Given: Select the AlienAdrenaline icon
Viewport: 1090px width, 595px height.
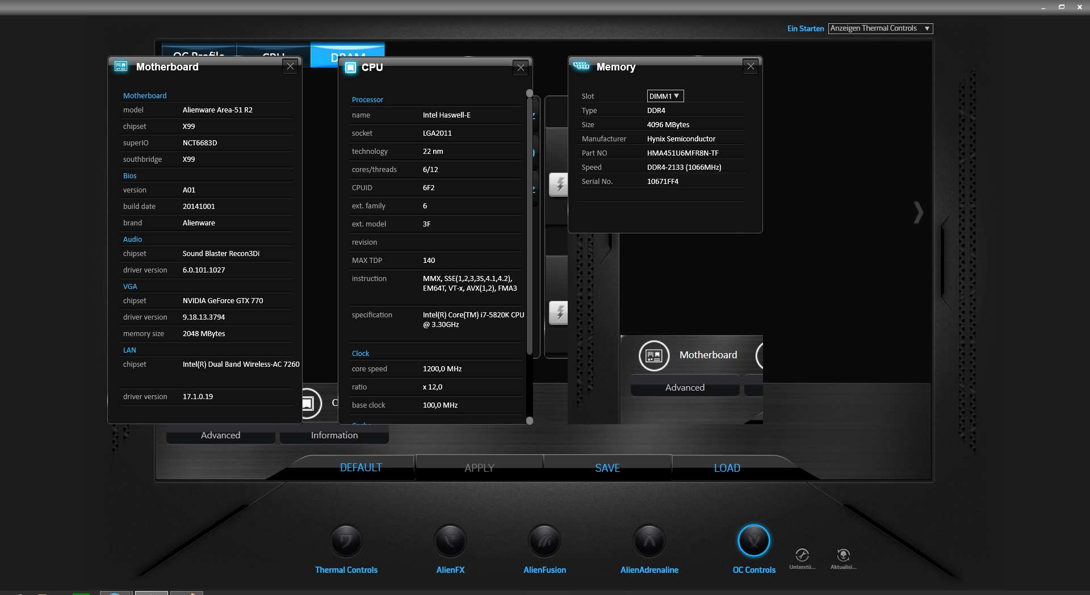Looking at the screenshot, I should [x=649, y=540].
